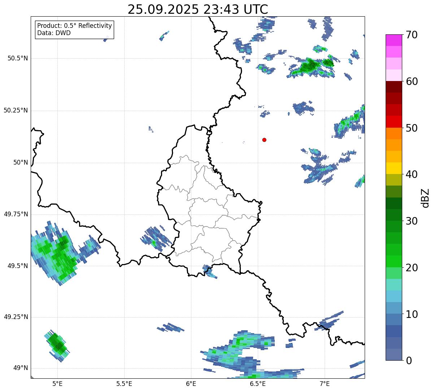
Task: Click the 50.25°N latitude label
Action: pos(16,110)
